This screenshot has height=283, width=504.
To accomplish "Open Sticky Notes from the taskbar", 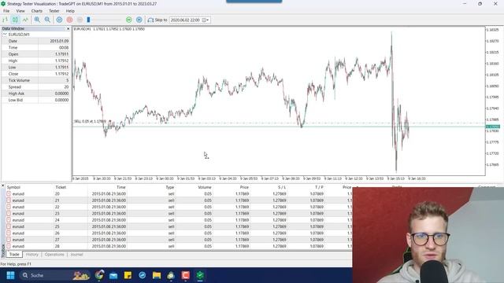I will click(128, 275).
